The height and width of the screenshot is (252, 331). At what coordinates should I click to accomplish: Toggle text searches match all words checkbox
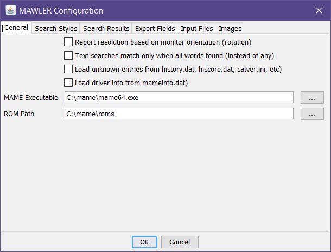[68, 55]
